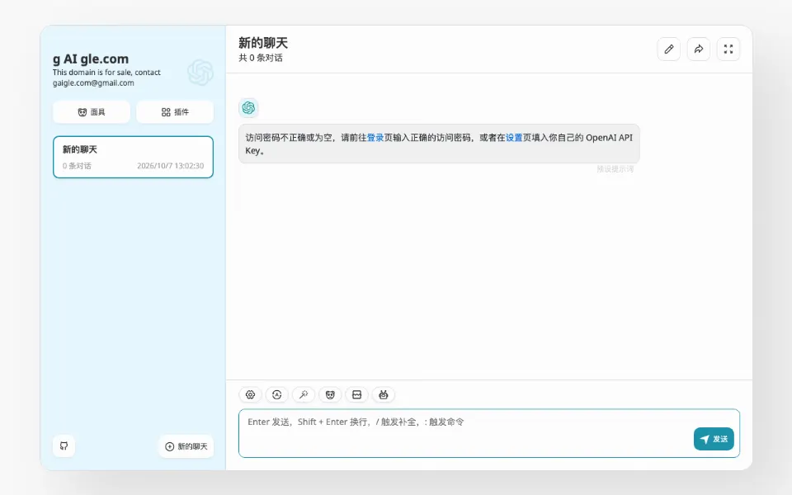Viewport: 792px width, 495px height.
Task: Toggle fullscreen with expand icon
Action: pos(728,49)
